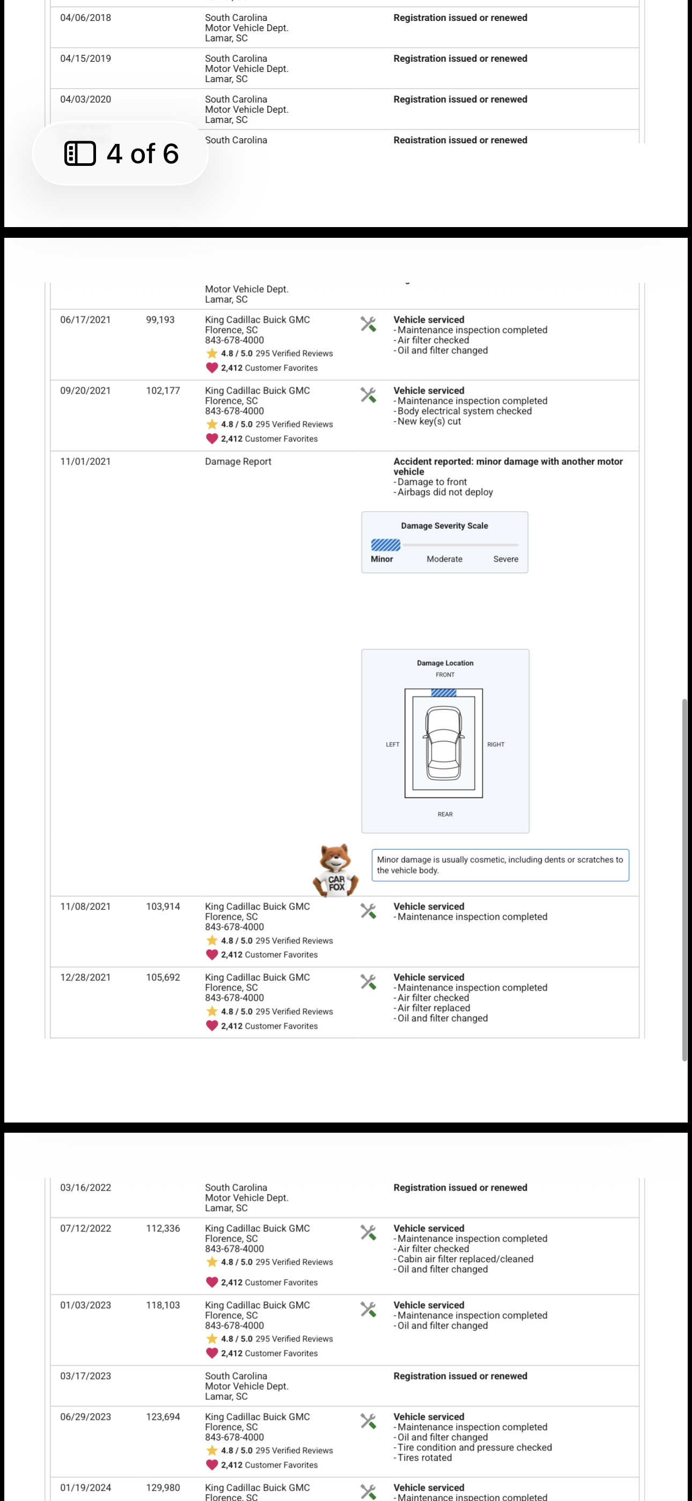Click the service wrench icon for 06/17/2021
The image size is (692, 1501).
click(368, 324)
